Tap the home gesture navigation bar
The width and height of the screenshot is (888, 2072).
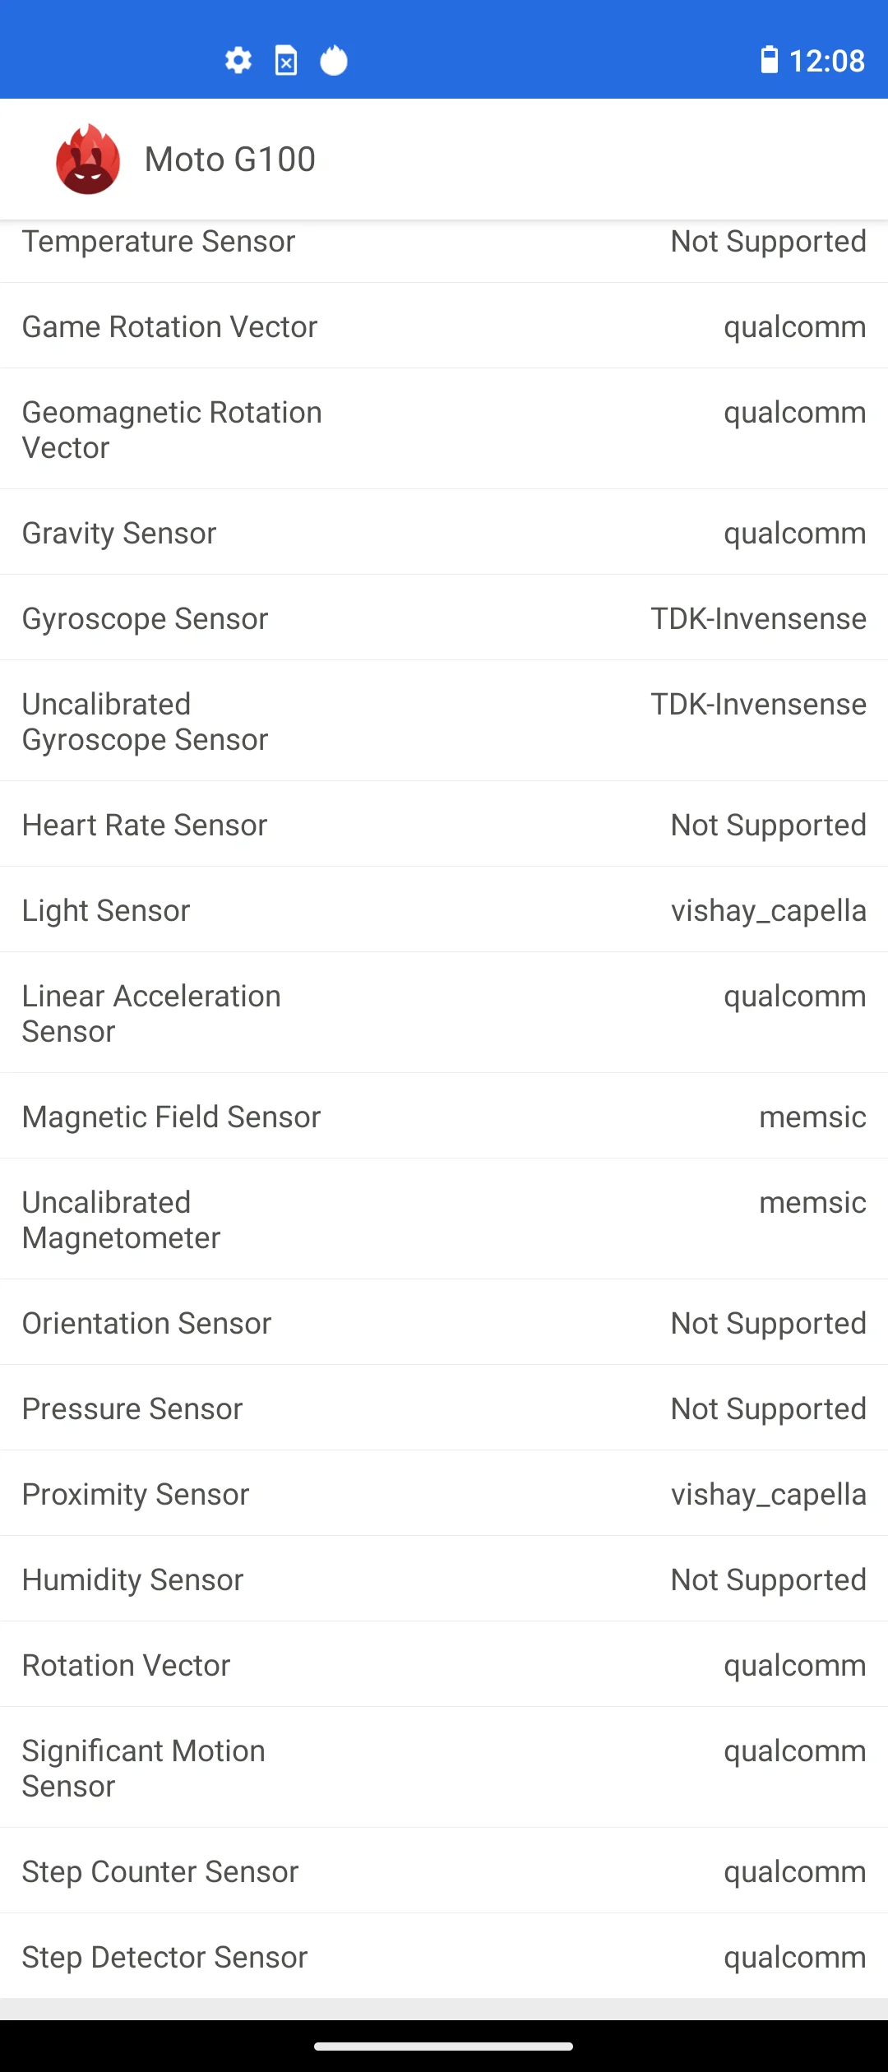[444, 2047]
